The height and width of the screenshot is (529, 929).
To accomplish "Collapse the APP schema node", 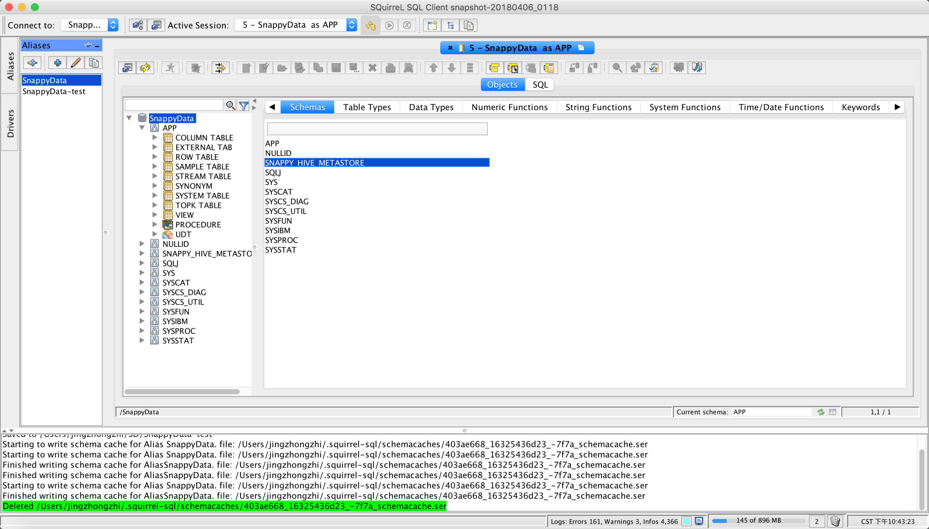I will coord(142,128).
